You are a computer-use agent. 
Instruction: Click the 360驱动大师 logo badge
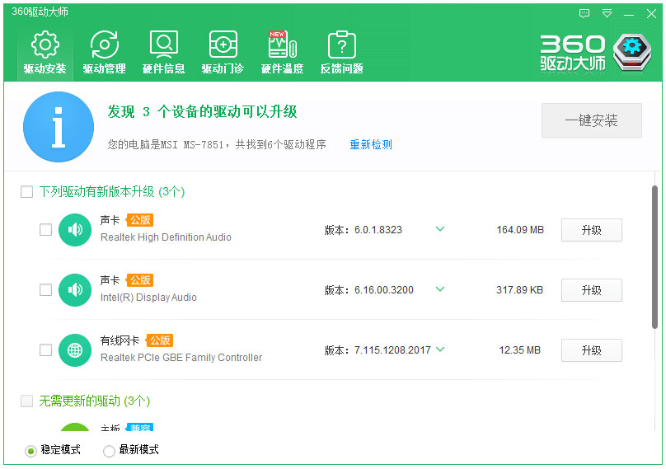632,53
